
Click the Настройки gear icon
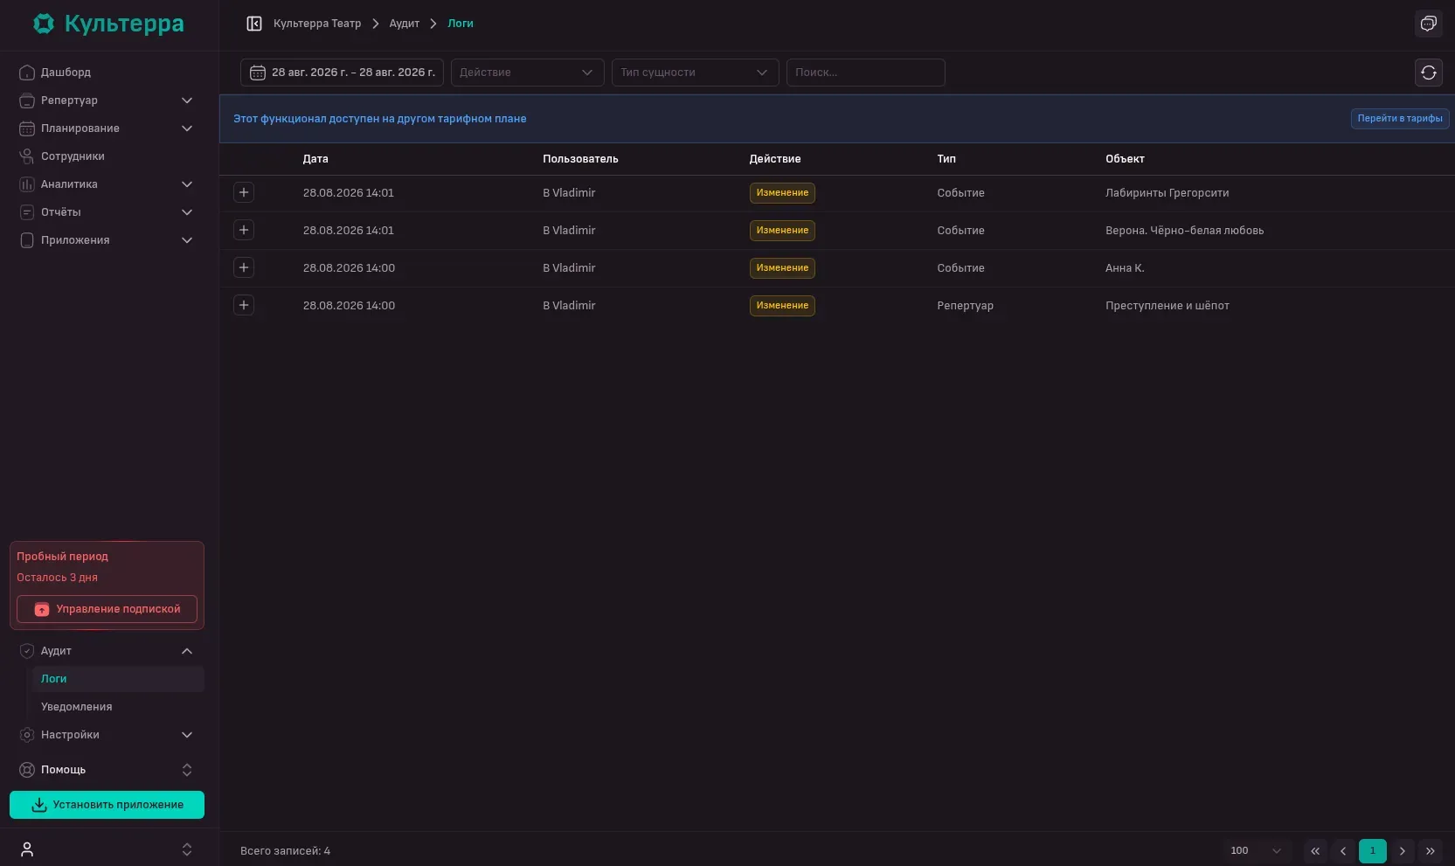click(x=27, y=735)
